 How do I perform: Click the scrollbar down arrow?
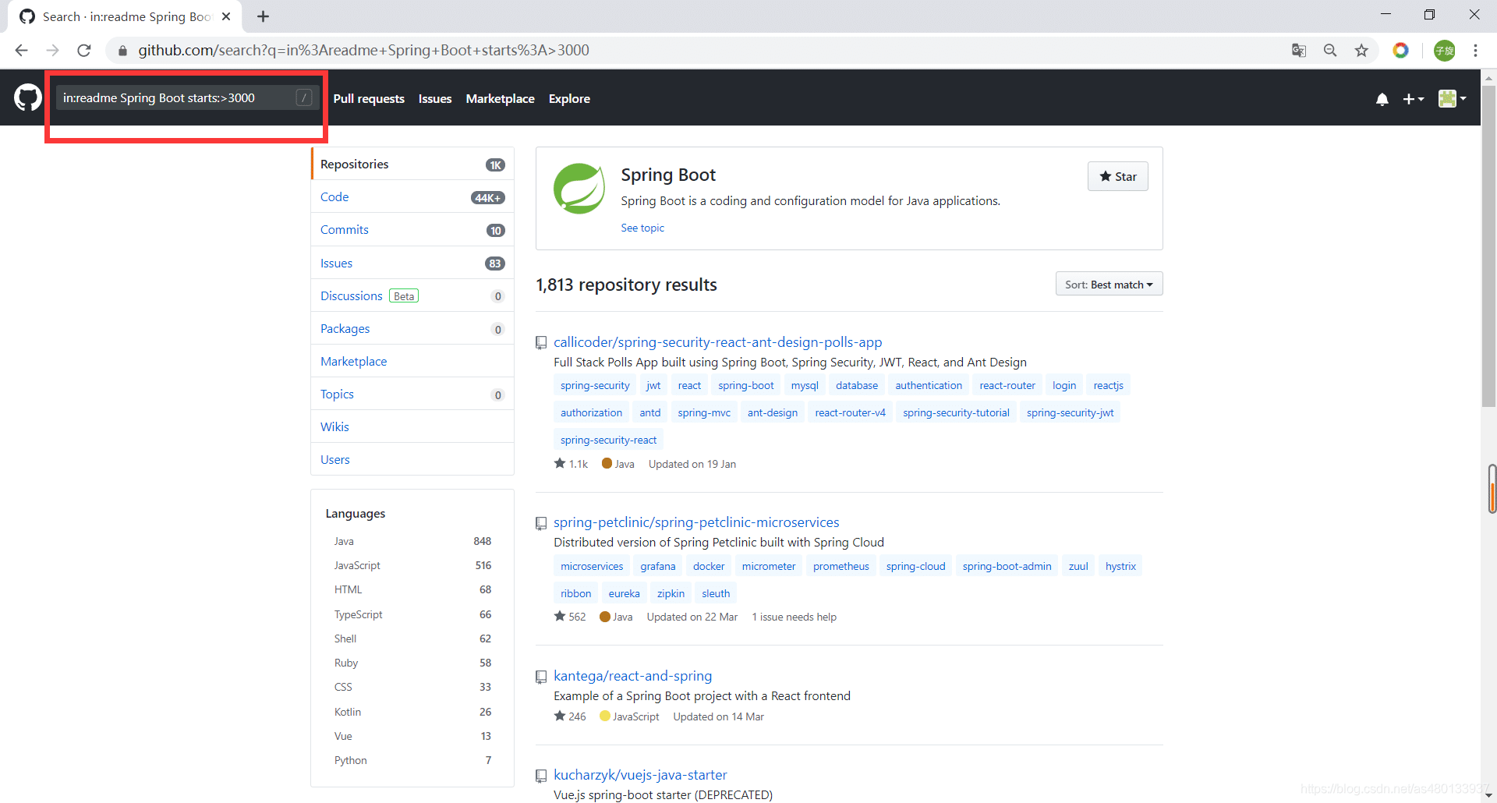pyautogui.click(x=1488, y=795)
